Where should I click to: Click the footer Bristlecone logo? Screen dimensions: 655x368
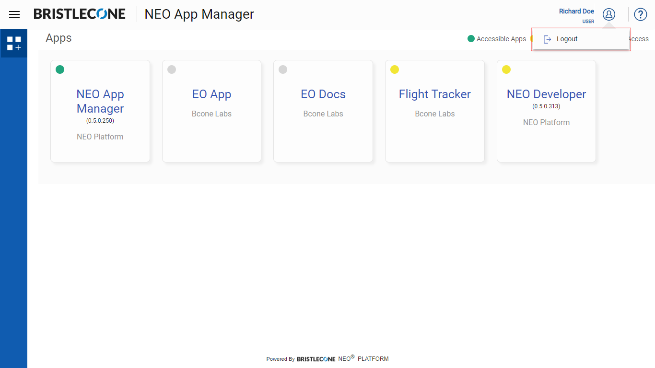[316, 359]
